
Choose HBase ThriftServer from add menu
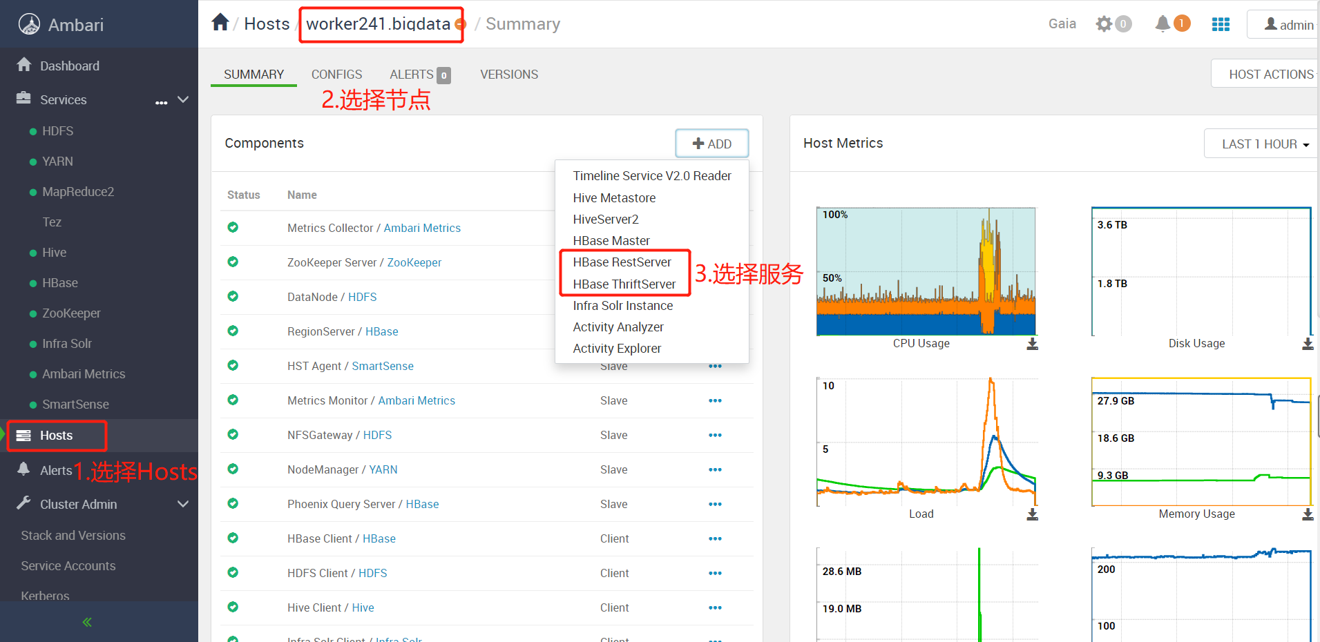pos(624,284)
